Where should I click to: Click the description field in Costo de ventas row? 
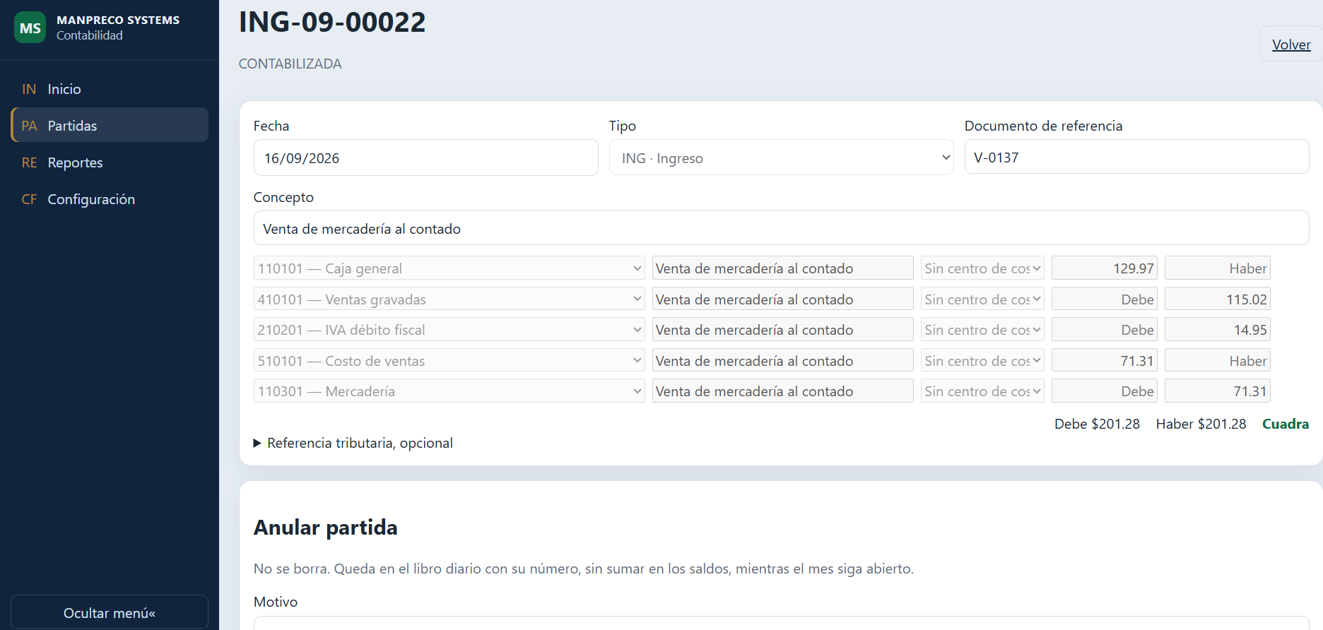point(783,361)
